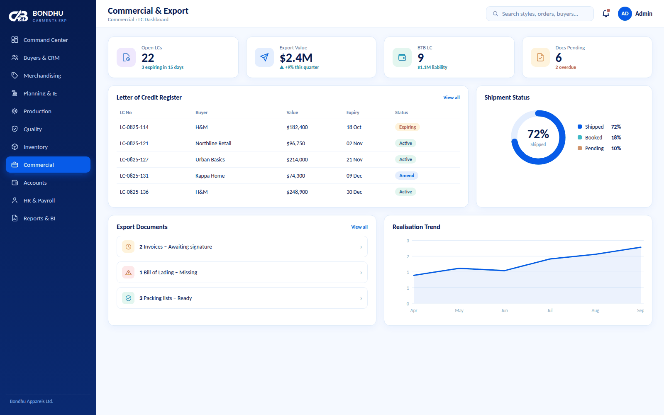Click the $248,900 value cell
Viewport: 664px width, 415px height.
point(297,192)
